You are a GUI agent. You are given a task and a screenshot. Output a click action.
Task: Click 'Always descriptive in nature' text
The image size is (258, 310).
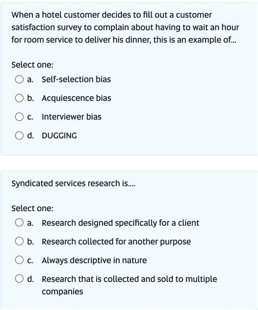[x=94, y=261]
